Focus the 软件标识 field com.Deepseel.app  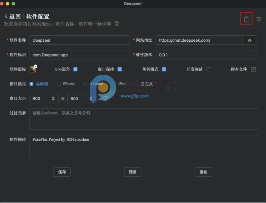[x=79, y=55]
